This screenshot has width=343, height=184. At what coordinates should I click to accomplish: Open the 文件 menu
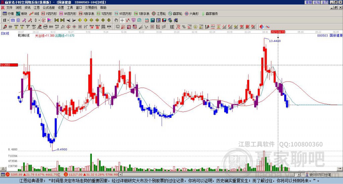pyautogui.click(x=9, y=8)
